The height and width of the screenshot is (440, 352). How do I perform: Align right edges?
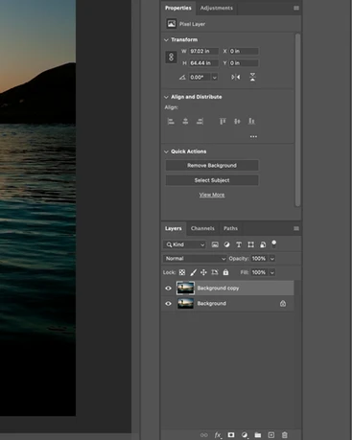pos(199,121)
